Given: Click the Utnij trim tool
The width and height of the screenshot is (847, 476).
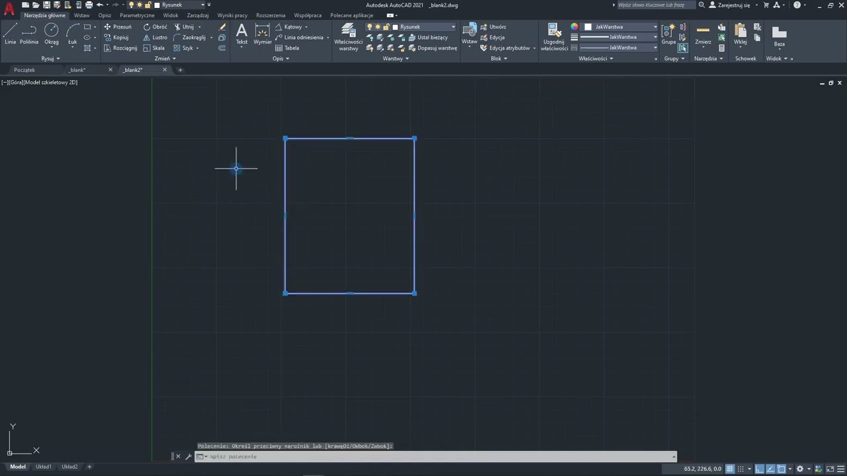Looking at the screenshot, I should 184,27.
